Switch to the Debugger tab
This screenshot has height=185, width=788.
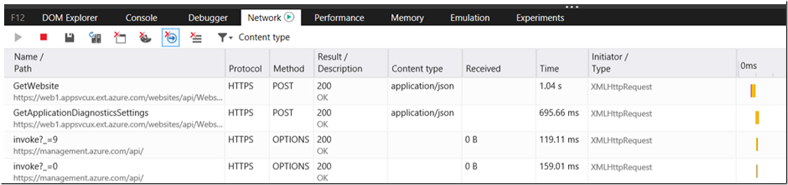pos(208,18)
